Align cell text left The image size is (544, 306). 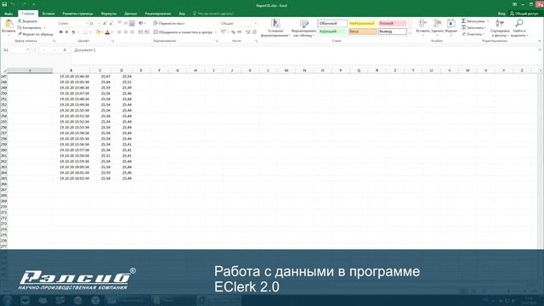119,32
